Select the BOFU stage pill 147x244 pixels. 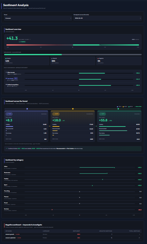pos(102,114)
